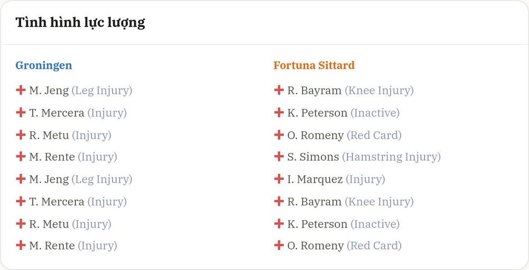
Task: Click the last K. Peterson Inactive label
Action: [x=375, y=224]
